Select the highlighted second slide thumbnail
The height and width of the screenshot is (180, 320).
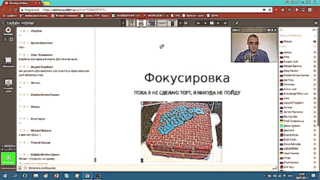[141, 23]
